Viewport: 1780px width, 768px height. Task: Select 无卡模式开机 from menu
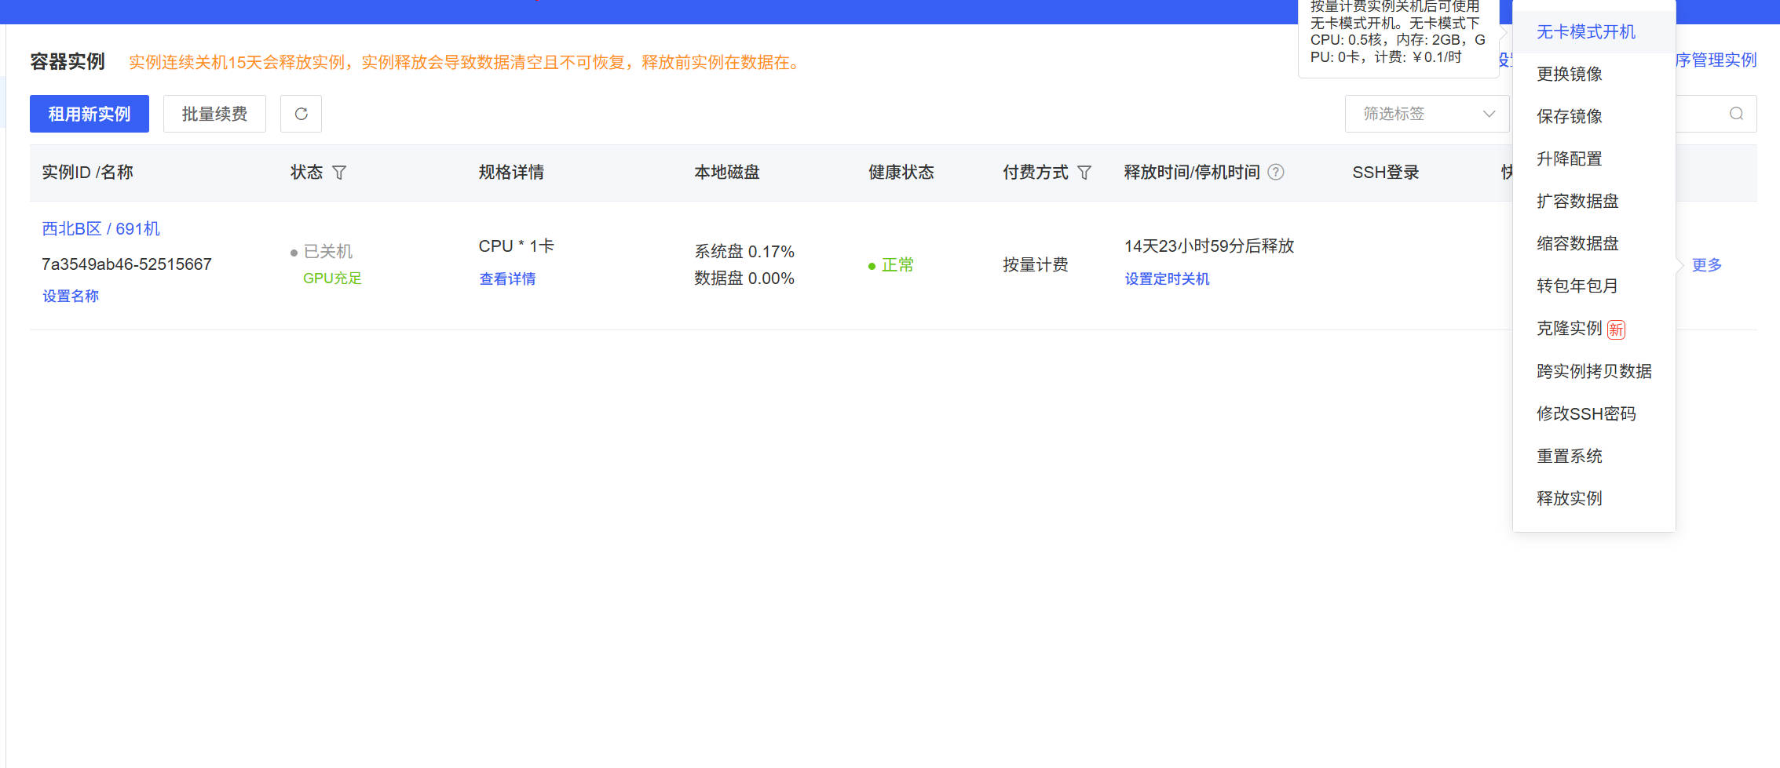click(x=1594, y=32)
